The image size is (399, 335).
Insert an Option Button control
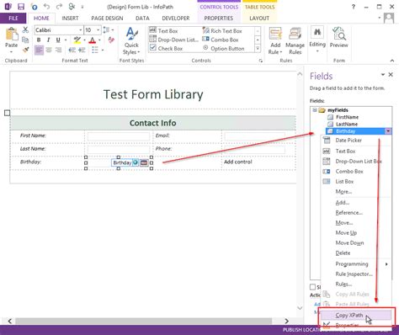pyautogui.click(x=224, y=48)
